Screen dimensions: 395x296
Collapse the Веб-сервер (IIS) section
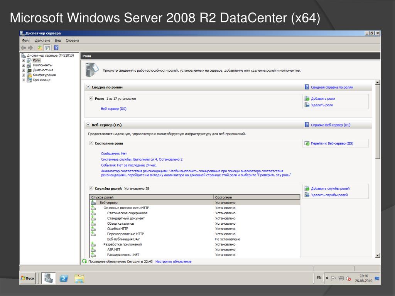pyautogui.click(x=88, y=125)
